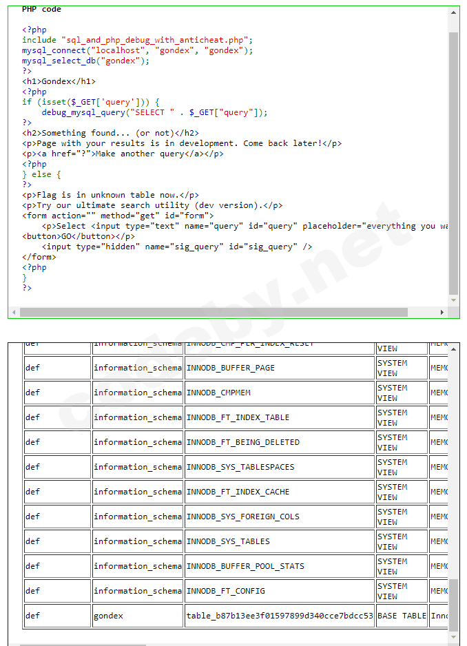
Task: Click the <h1>Gondex</h1> code line
Action: point(59,81)
